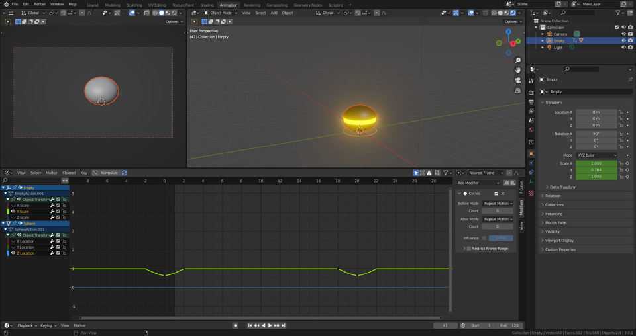Switch to the Shading workspace tab
The width and height of the screenshot is (636, 336).
(x=207, y=5)
